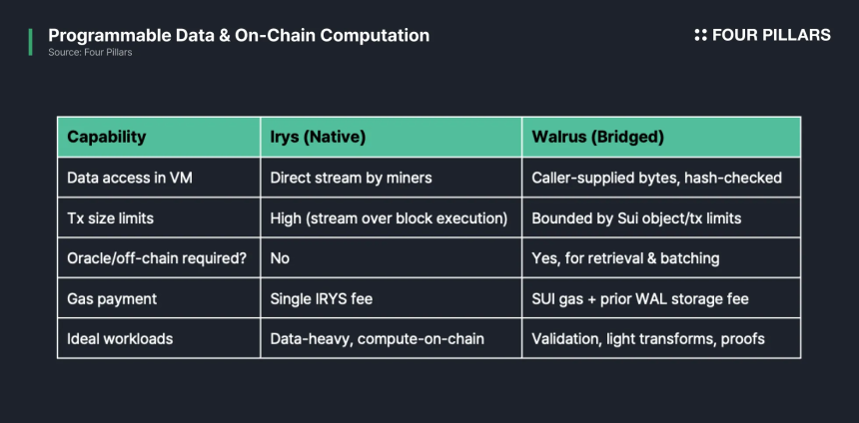
Task: Select the Data access in VM cell
Action: click(x=159, y=178)
